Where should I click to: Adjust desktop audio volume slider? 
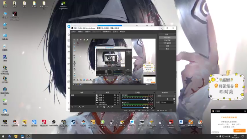click(134, 99)
